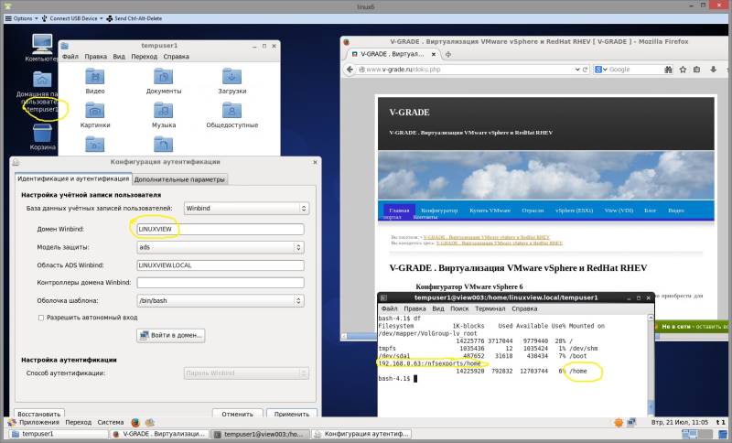Open Правка menu in tempuser1 file manager
This screenshot has height=443, width=732.
96,57
